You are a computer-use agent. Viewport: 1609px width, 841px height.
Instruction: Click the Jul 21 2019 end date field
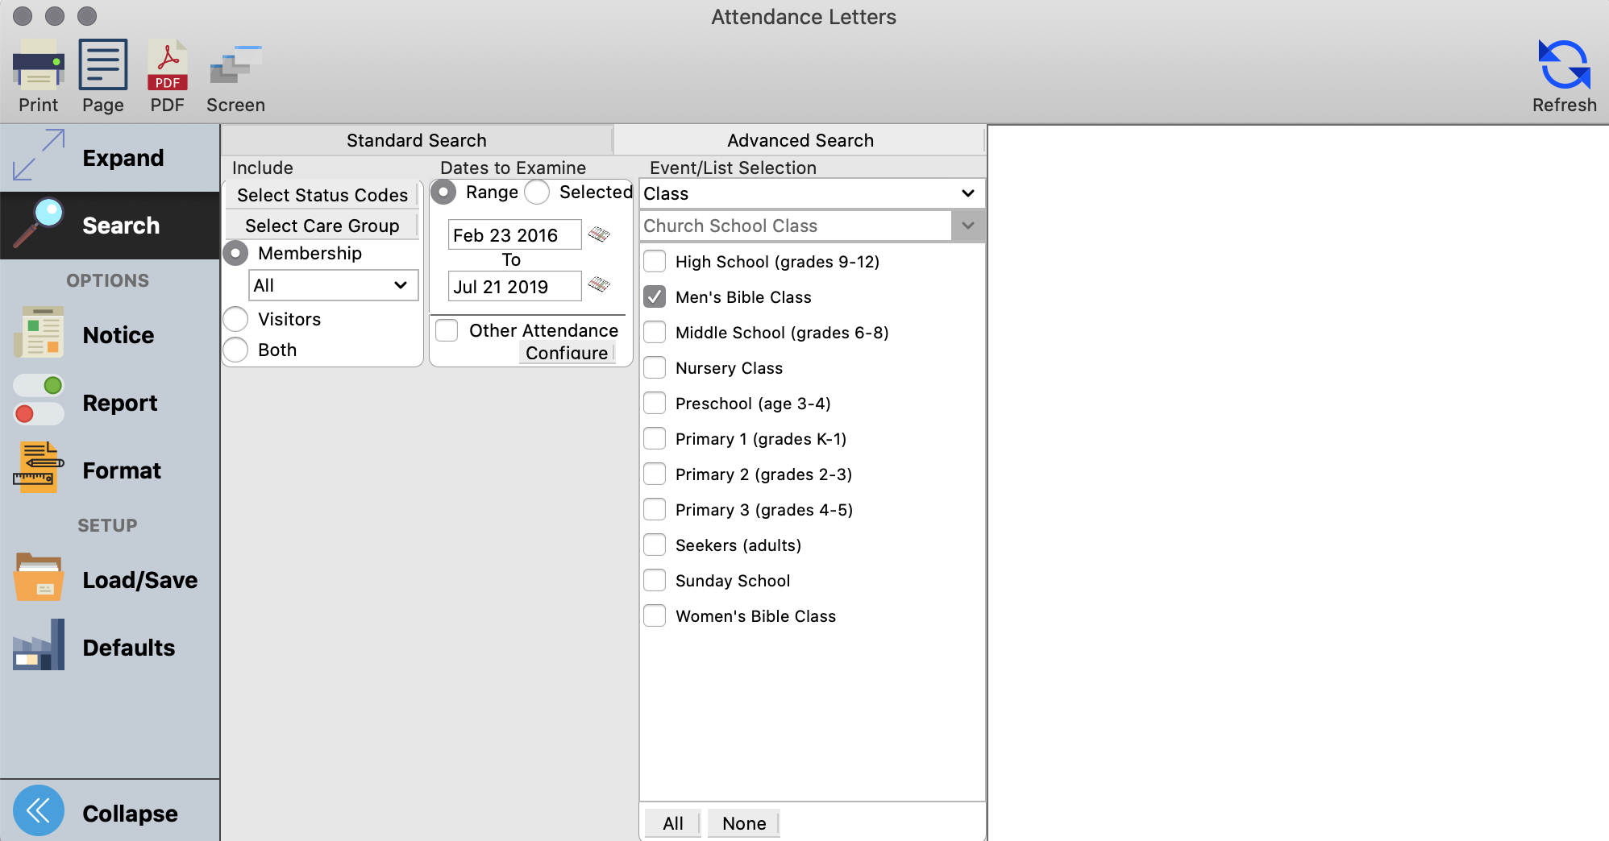click(x=513, y=286)
